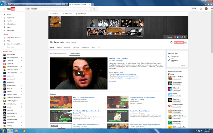Toggle the Shuffle checkbox
This screenshot has width=213, height=133.
[169, 74]
